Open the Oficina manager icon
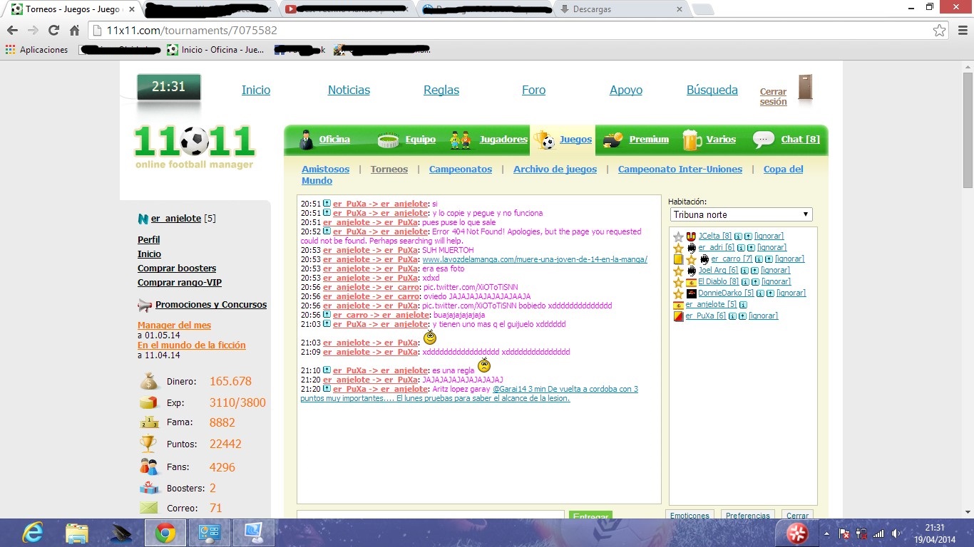This screenshot has width=974, height=547. coord(307,140)
